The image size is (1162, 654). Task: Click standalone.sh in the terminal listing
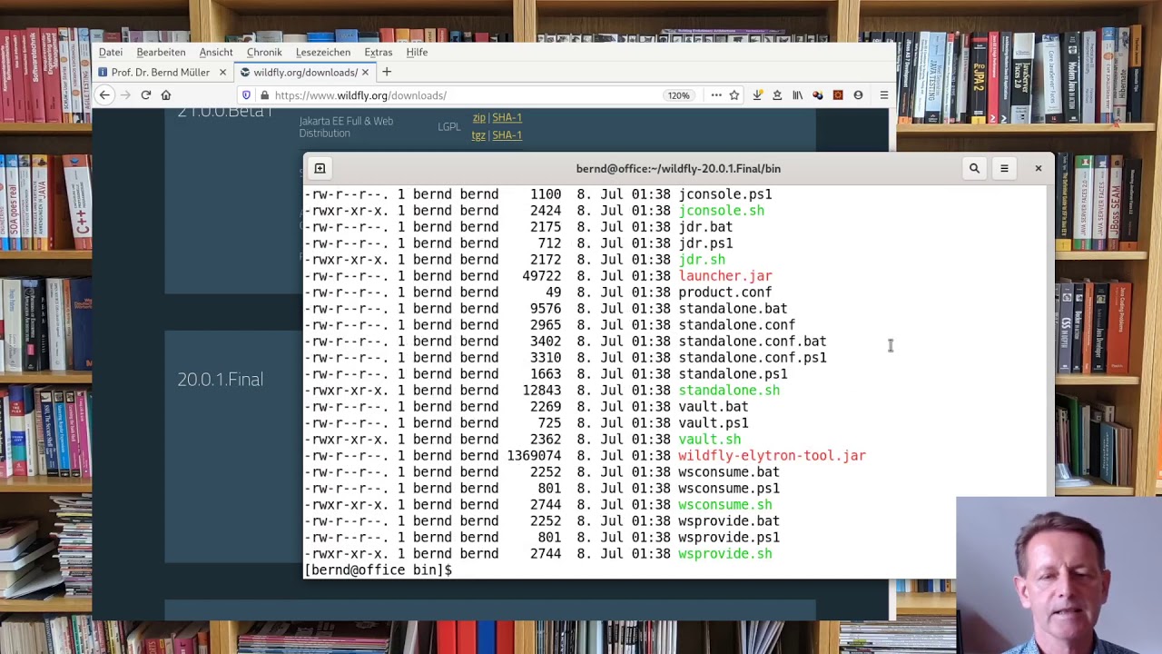729,390
